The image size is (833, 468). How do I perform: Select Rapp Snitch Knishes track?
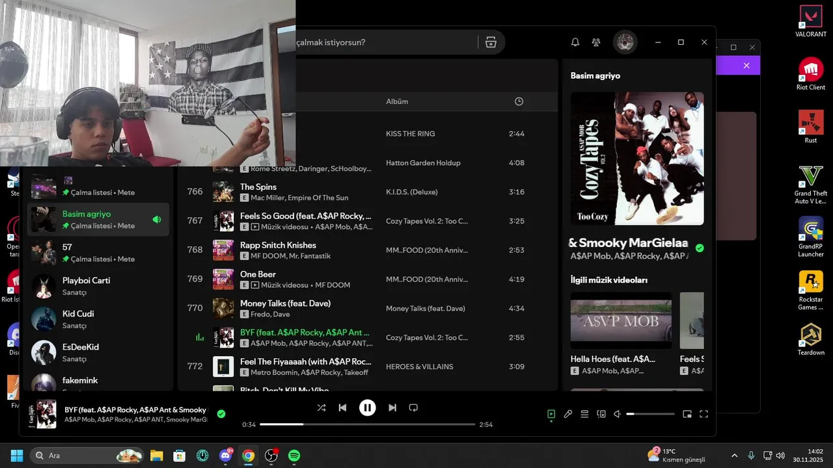click(x=368, y=250)
